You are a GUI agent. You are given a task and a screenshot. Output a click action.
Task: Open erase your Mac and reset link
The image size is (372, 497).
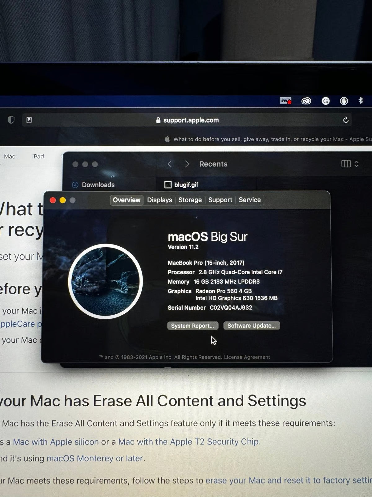(289, 480)
